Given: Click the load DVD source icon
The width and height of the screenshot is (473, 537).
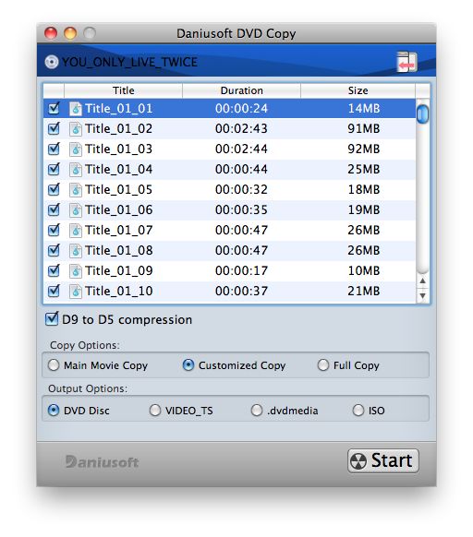Looking at the screenshot, I should (x=406, y=62).
